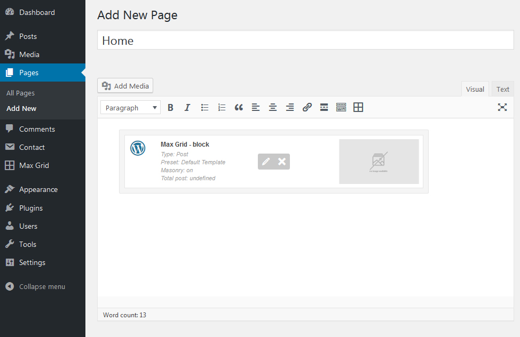The width and height of the screenshot is (520, 337).
Task: Switch to the Visual editor tab
Action: pos(475,89)
